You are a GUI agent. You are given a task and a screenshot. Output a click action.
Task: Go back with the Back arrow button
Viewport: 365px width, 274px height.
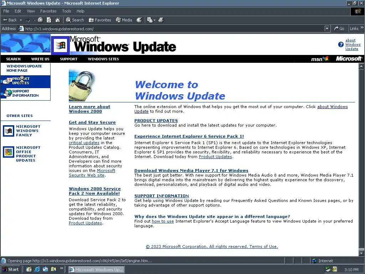[10, 20]
